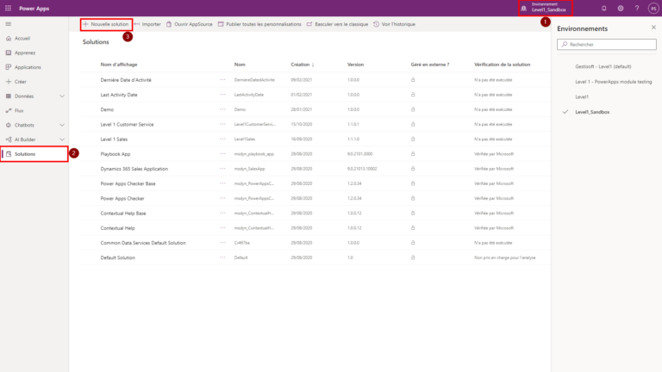Open the Demo solution
Viewport: 662px width, 372px height.
[107, 109]
